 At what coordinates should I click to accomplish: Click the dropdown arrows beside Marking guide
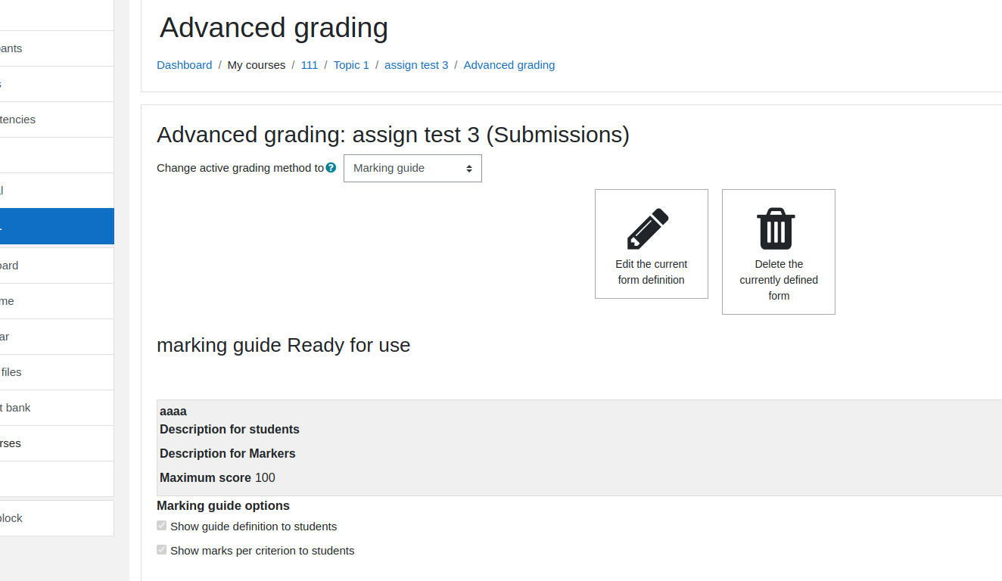(469, 169)
